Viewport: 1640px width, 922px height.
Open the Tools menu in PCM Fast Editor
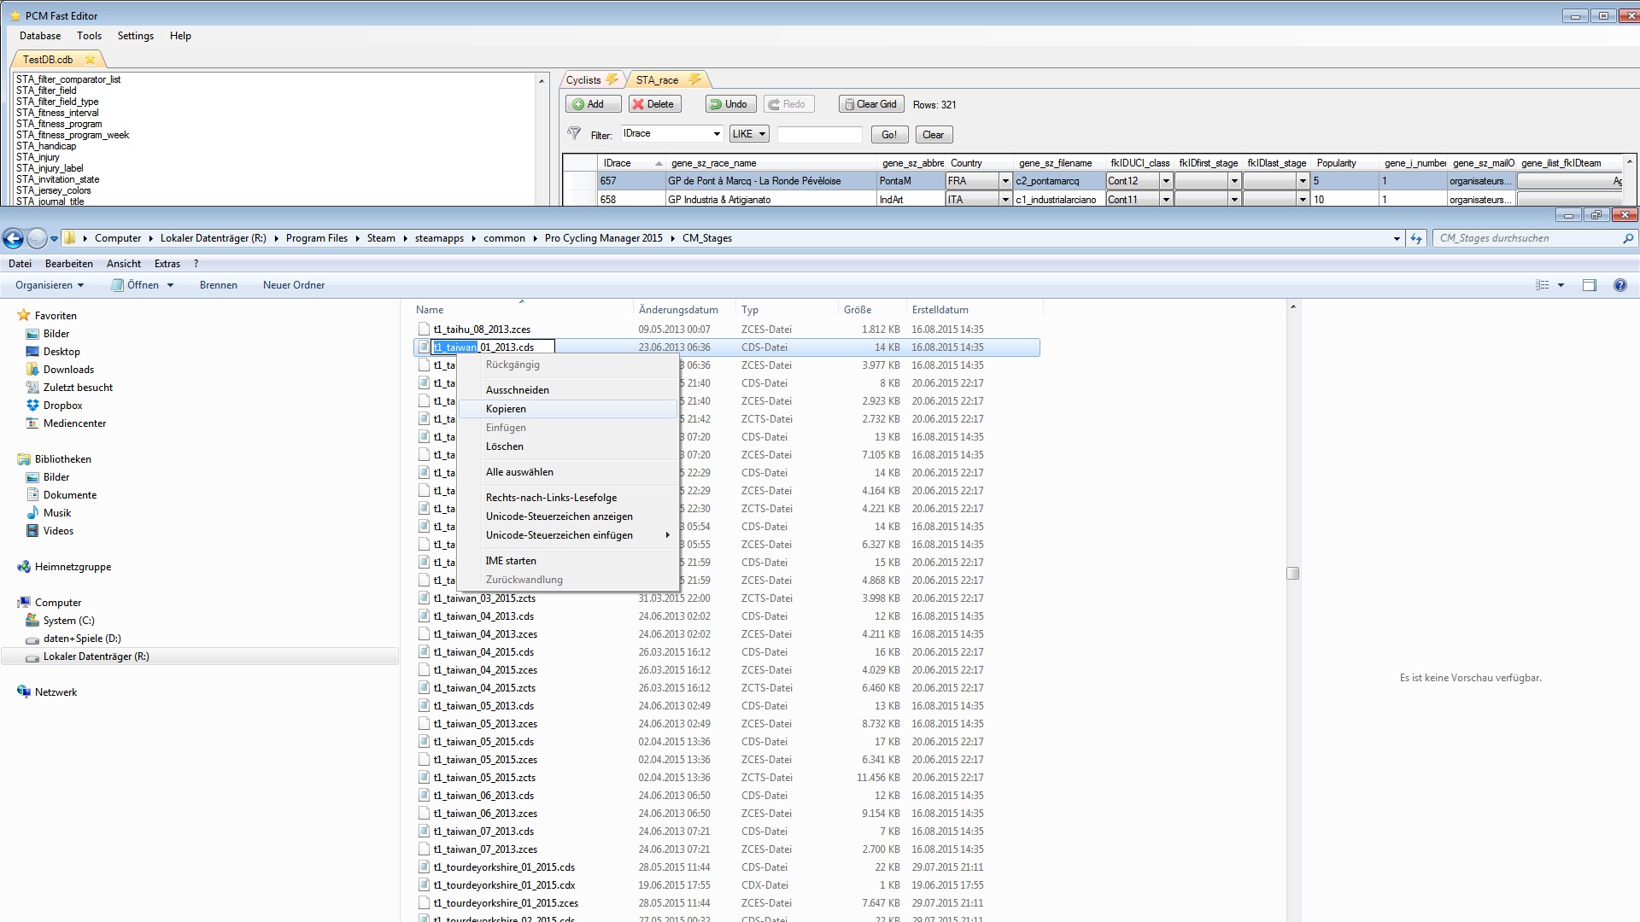(89, 36)
